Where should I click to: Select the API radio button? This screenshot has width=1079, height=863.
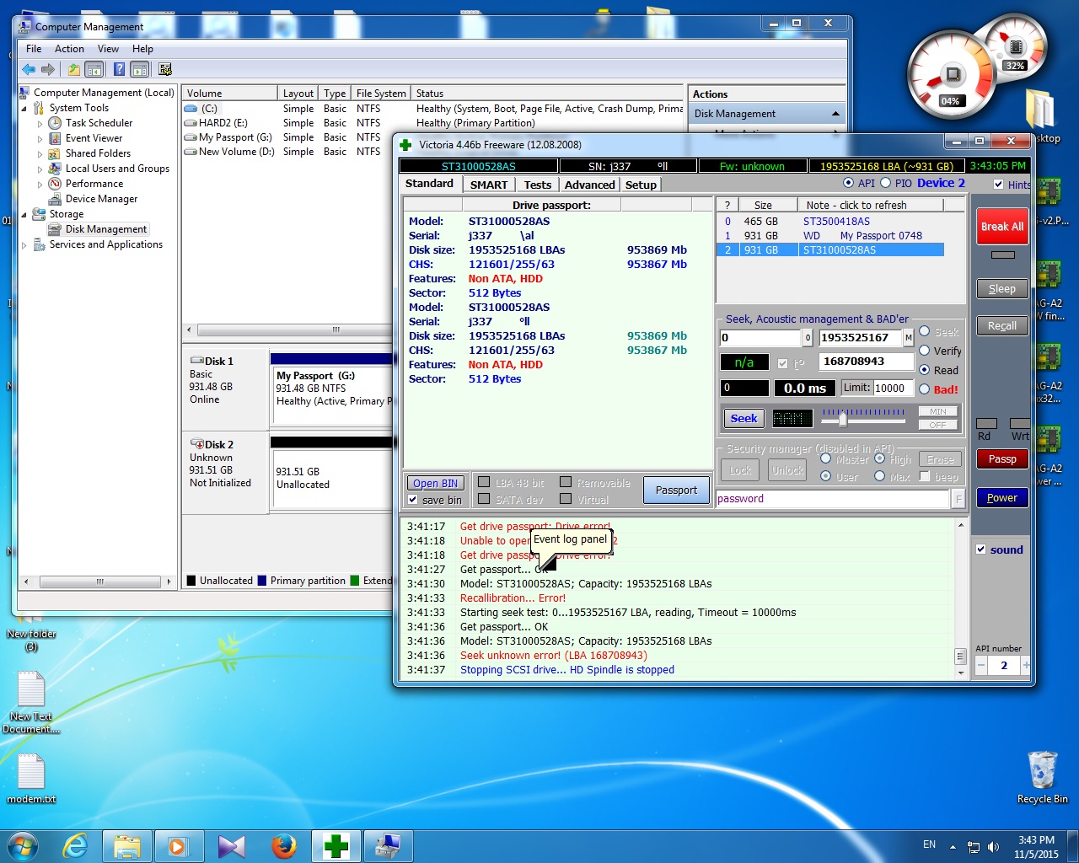tap(848, 183)
